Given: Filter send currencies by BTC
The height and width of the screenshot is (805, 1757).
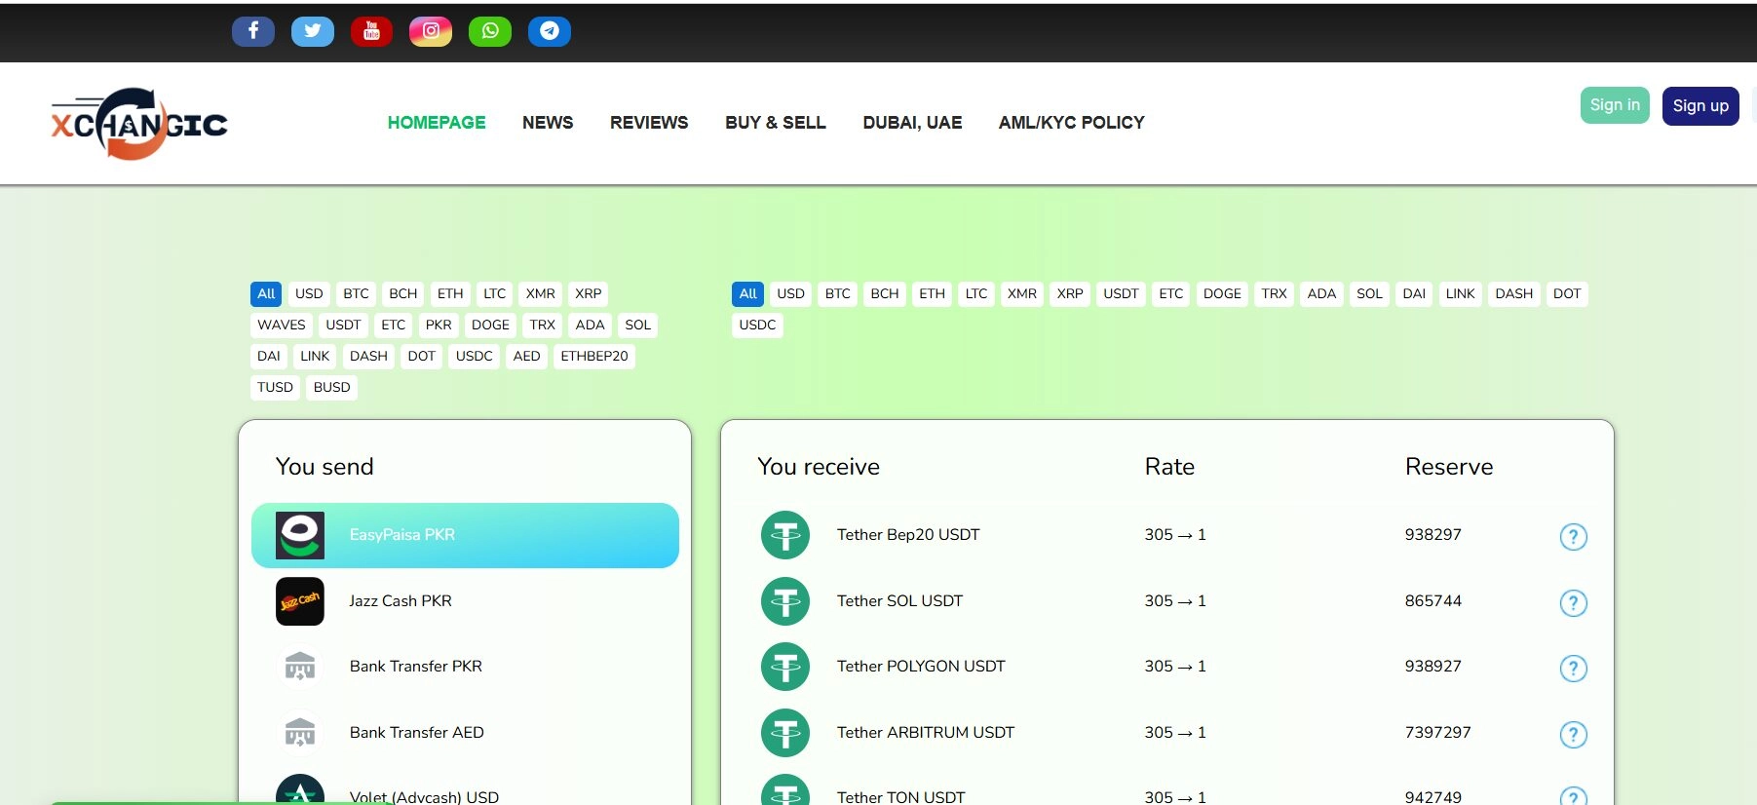Looking at the screenshot, I should click(x=356, y=294).
